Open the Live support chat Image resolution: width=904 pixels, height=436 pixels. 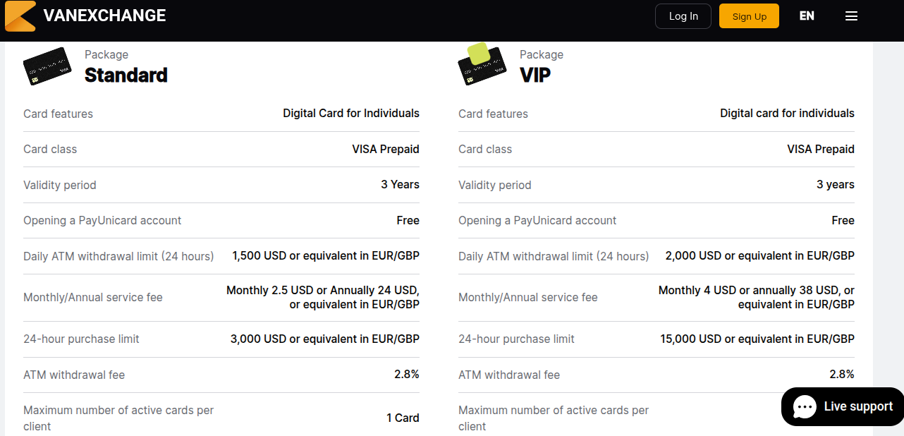click(857, 407)
